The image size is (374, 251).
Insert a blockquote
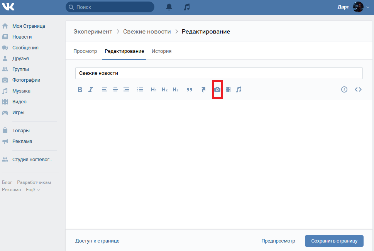(x=190, y=89)
